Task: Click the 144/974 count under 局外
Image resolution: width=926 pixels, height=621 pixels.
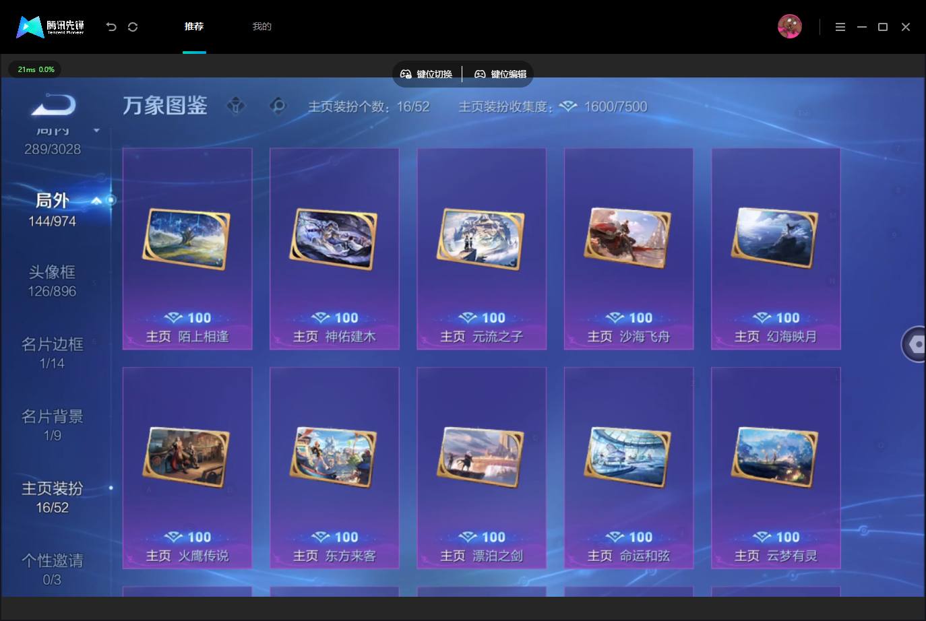Action: (x=52, y=221)
